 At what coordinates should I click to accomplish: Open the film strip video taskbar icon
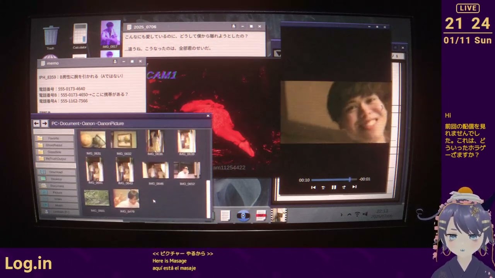coord(279,215)
